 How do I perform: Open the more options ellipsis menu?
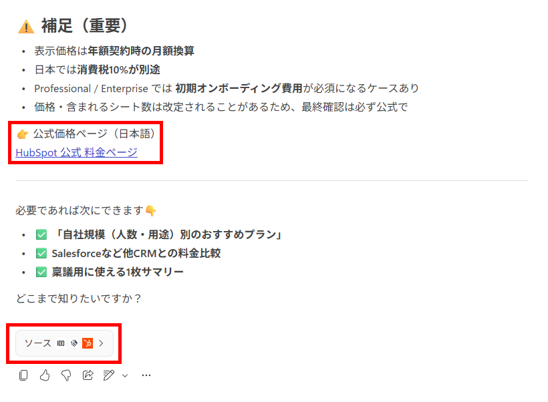[146, 375]
